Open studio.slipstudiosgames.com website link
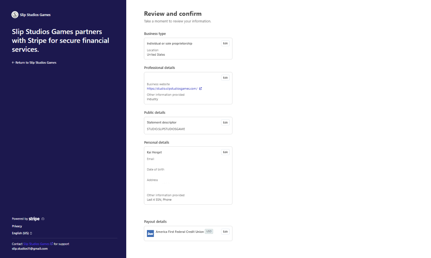 coord(172,89)
